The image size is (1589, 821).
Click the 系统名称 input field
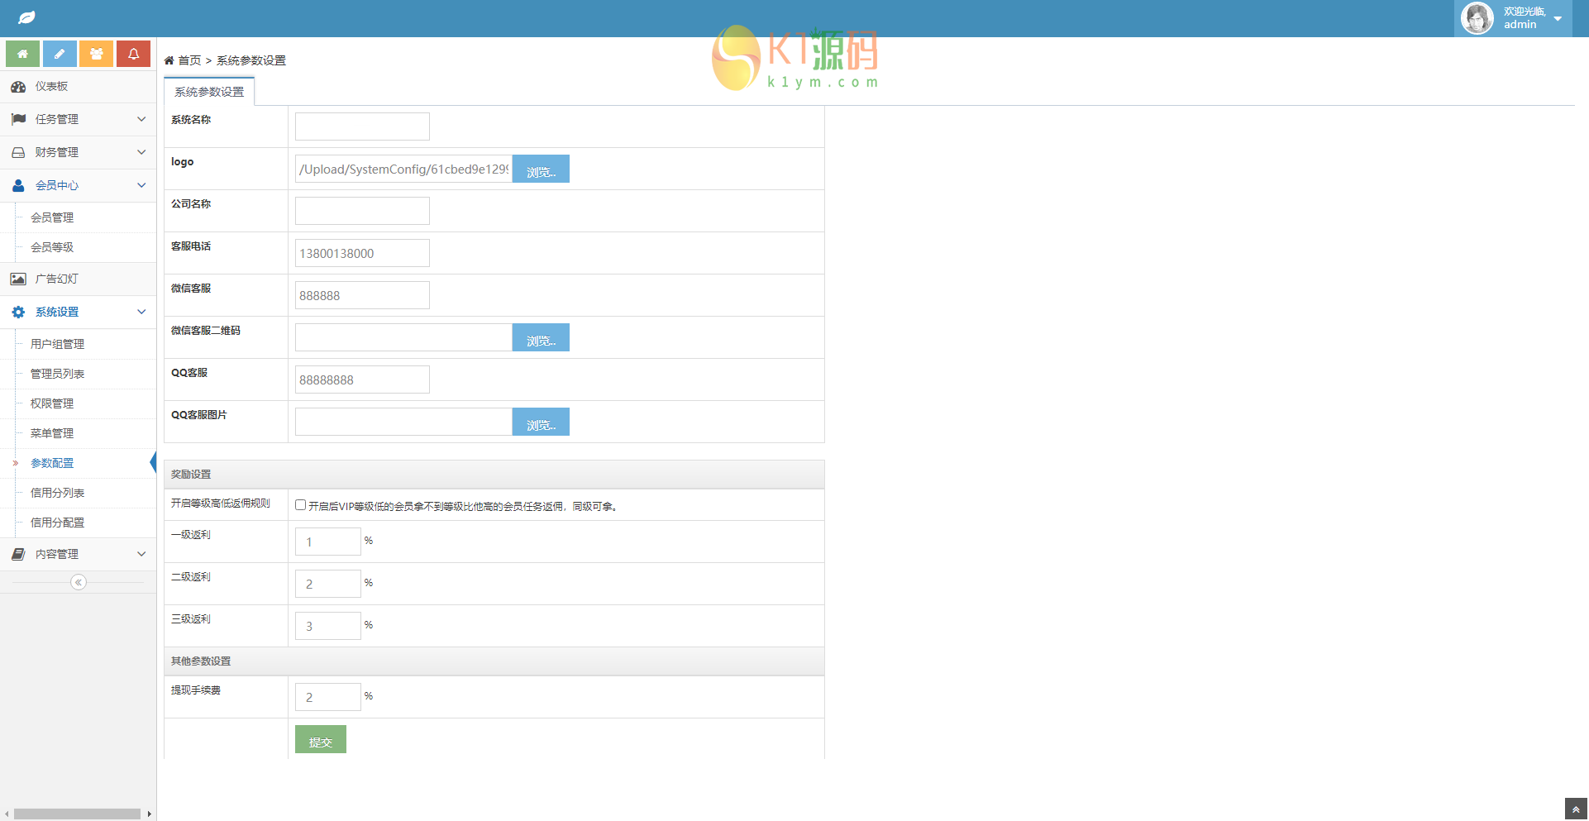tap(362, 126)
